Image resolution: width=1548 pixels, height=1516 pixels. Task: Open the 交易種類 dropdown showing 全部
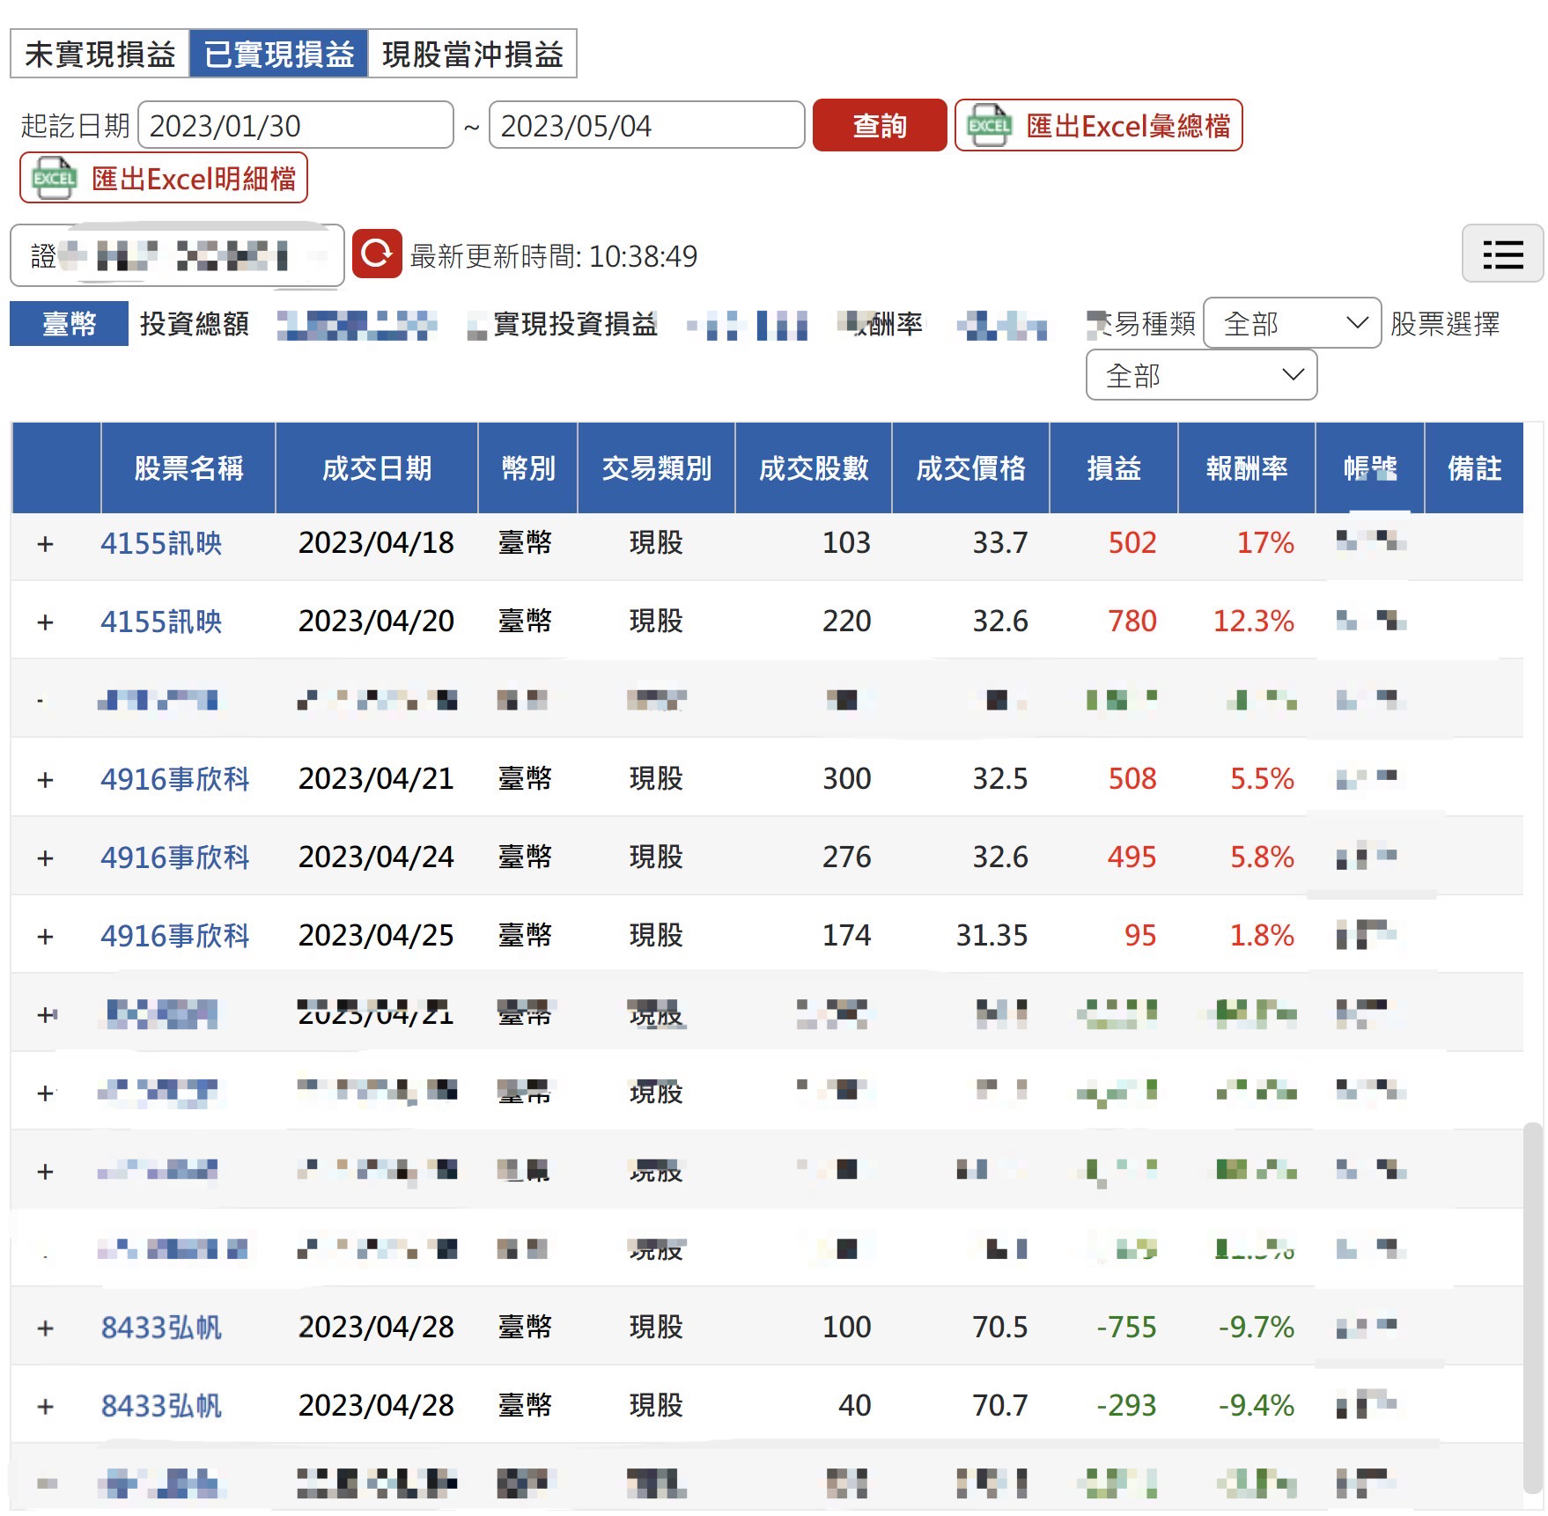(1292, 323)
